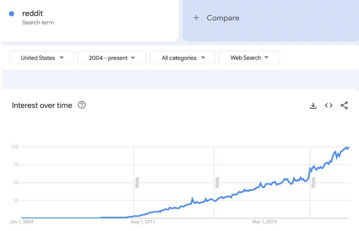Click the reddit search term label
This screenshot has height=231, width=359.
click(33, 13)
